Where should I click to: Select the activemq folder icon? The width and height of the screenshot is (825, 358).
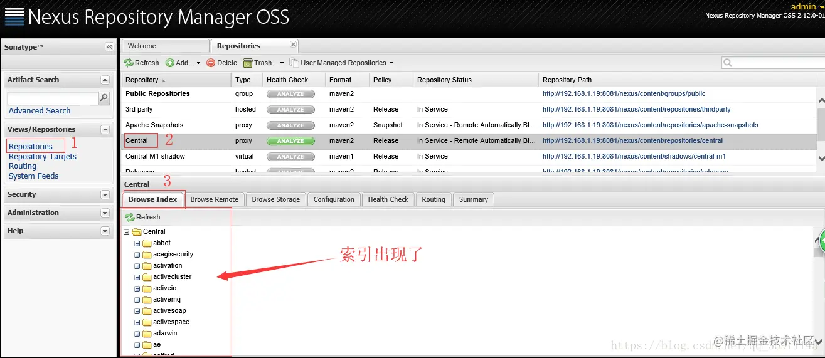click(x=147, y=300)
